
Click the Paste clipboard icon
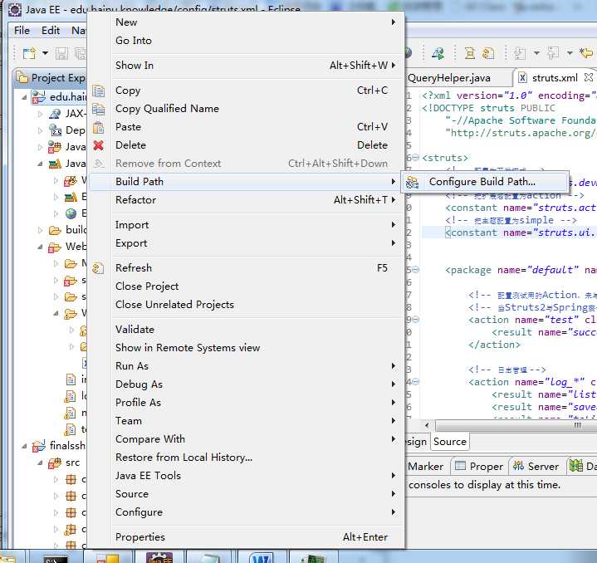[x=98, y=127]
